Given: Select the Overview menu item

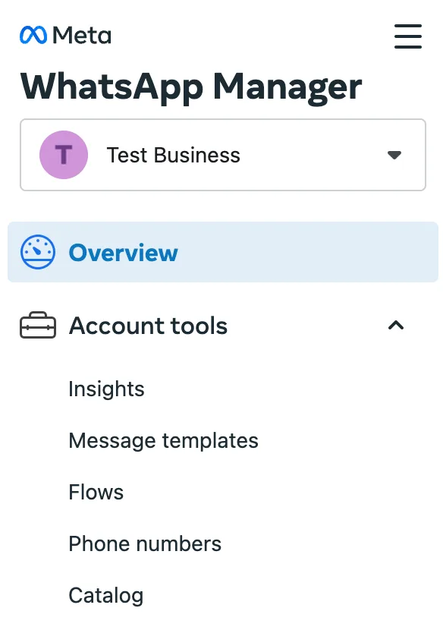Looking at the screenshot, I should pos(123,252).
